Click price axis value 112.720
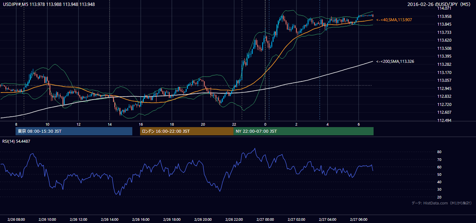Image resolution: width=476 pixels, height=223 pixels. [444, 104]
